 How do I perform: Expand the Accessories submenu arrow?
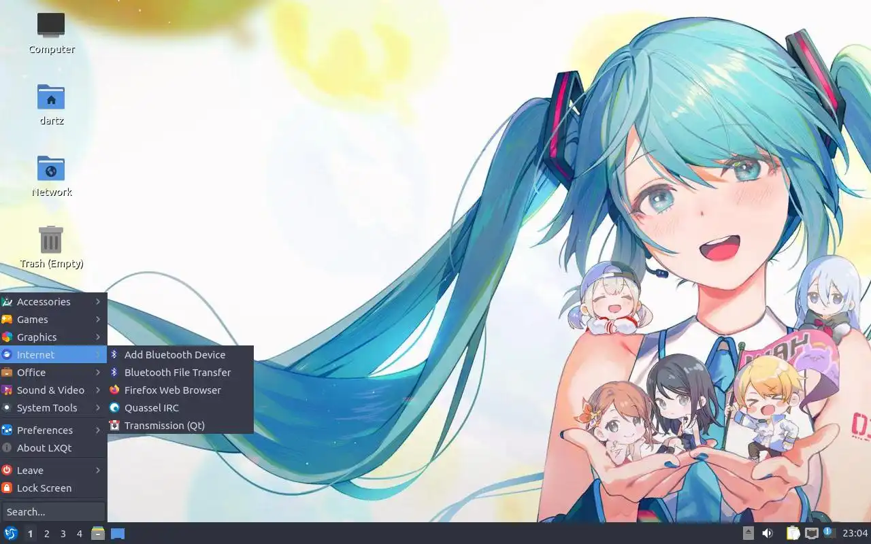tap(98, 302)
